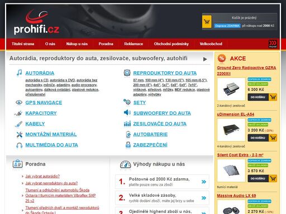The width and height of the screenshot is (286, 214).
Task: Open the KAPACITORY category link
Action: coord(41,113)
